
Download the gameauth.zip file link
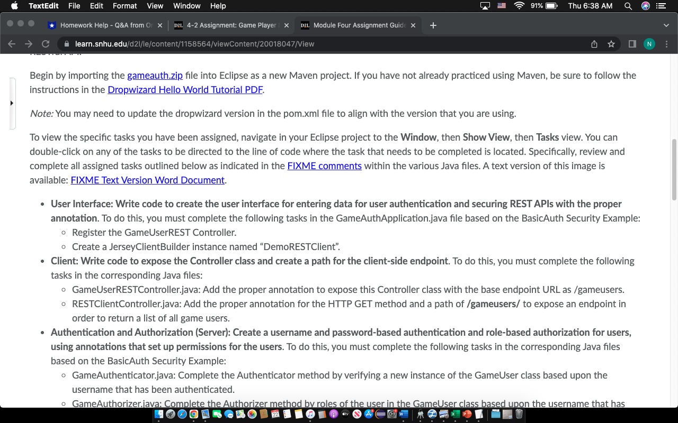pyautogui.click(x=155, y=75)
